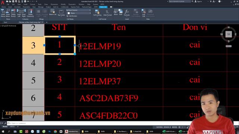Click the Match Cell icon
The image size is (239, 134).
pyautogui.click(x=53, y=12)
